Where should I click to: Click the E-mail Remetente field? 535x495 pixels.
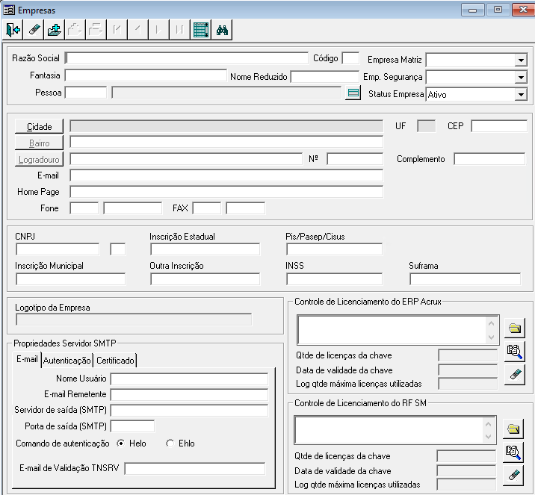coord(189,395)
